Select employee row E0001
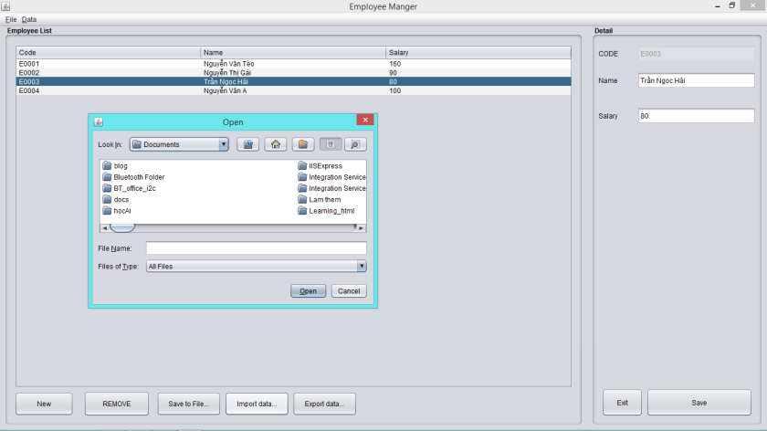Screen dimensions: 767x431 (x=293, y=64)
